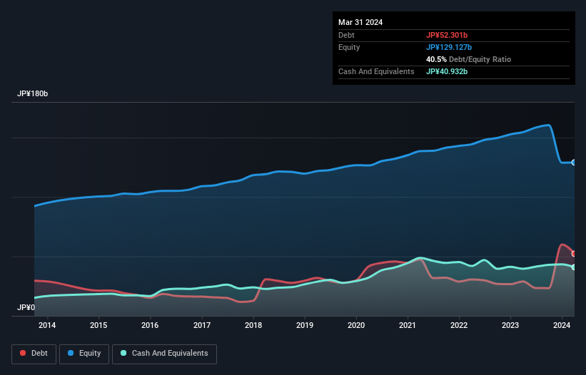Click the JP¥129.127b equity value
This screenshot has height=375, width=586.
[449, 47]
